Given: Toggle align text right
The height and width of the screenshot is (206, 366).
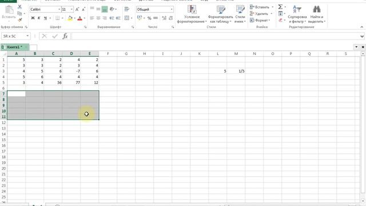Looking at the screenshot, I should (105, 18).
